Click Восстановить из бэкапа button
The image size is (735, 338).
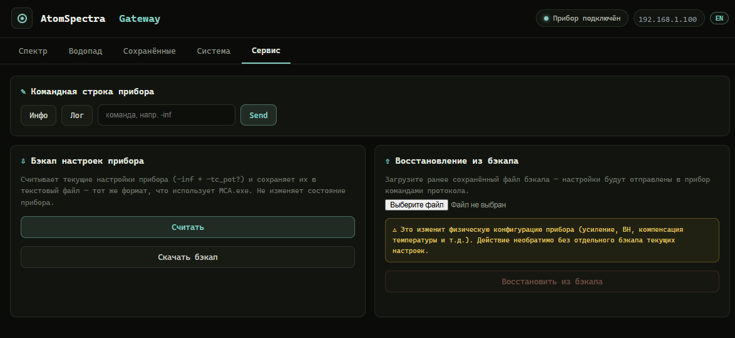click(x=552, y=281)
